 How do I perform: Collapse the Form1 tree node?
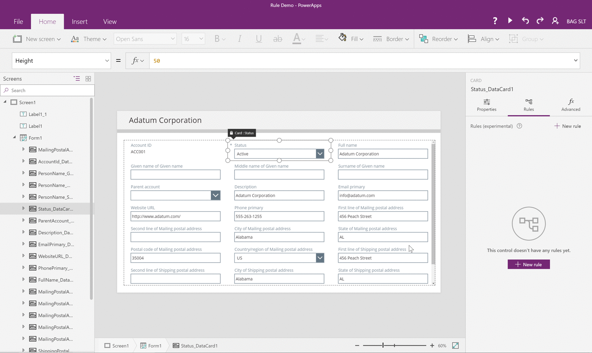coord(15,137)
